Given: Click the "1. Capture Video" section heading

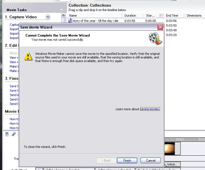Looking at the screenshot, I should 21,17.
